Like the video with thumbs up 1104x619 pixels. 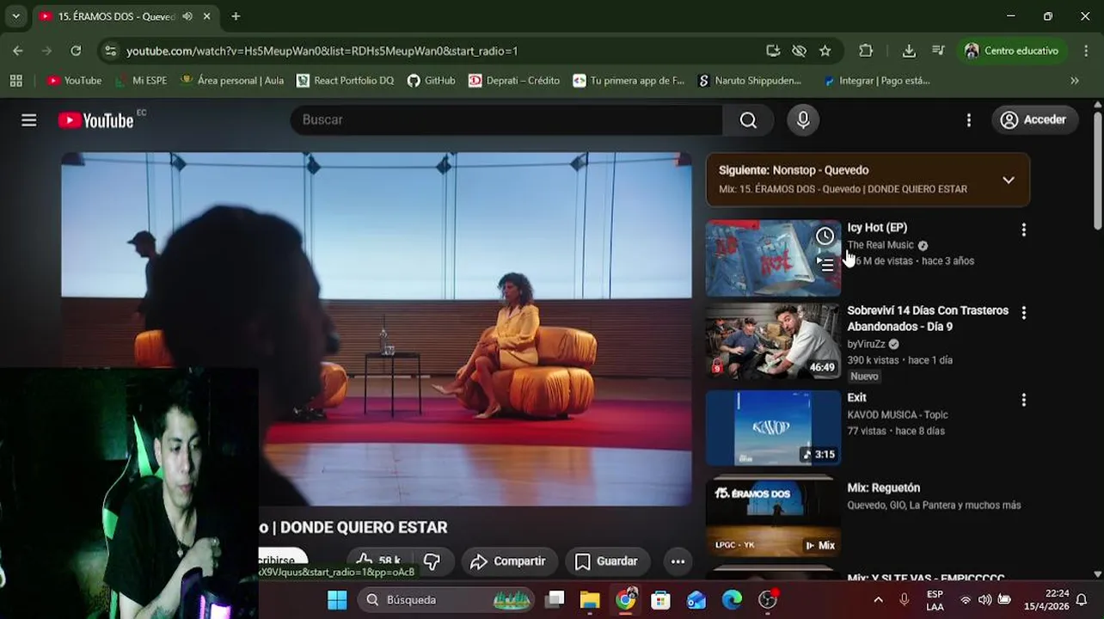377,561
